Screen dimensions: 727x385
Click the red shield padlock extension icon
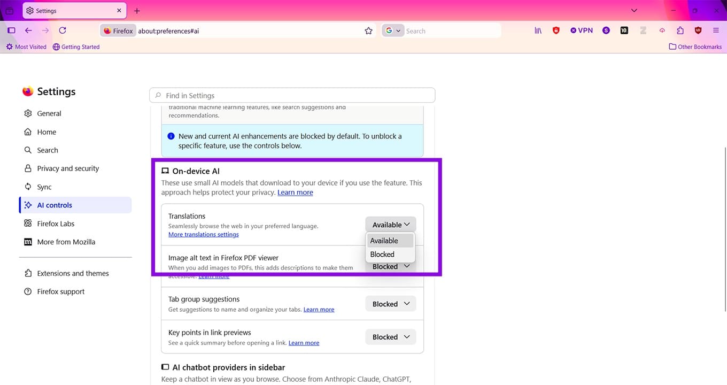coord(556,30)
